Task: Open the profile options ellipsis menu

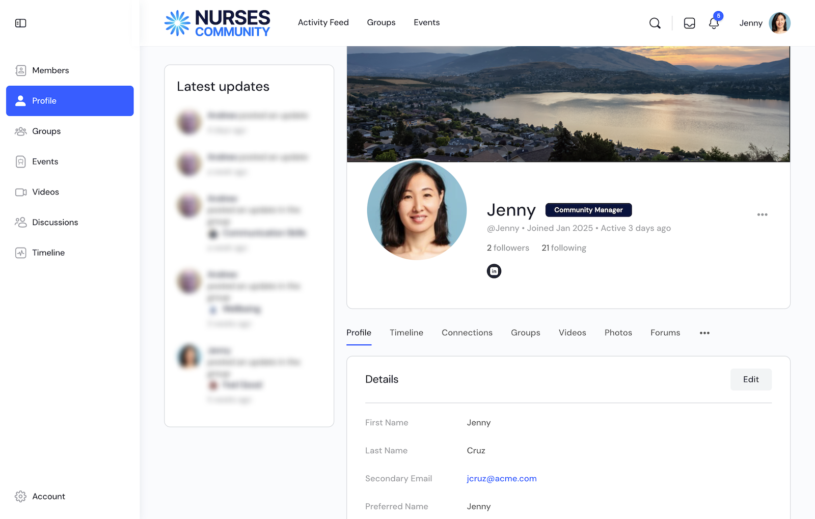Action: (762, 214)
